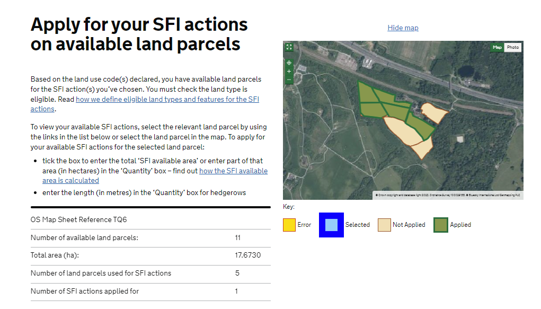Click the yellow Error key swatch
The image size is (541, 309).
point(289,225)
